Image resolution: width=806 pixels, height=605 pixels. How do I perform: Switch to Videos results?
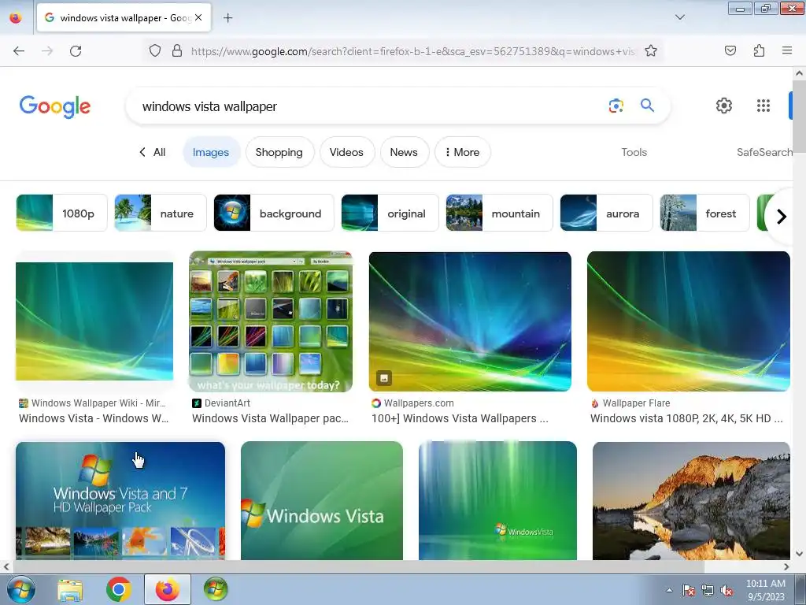click(346, 152)
